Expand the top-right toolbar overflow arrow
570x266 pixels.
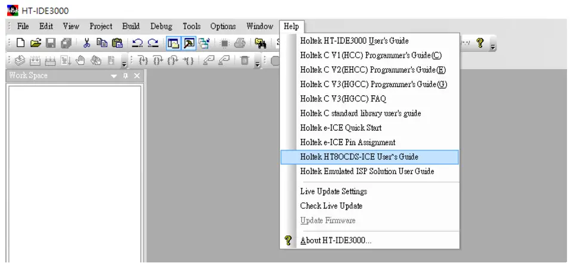[492, 47]
